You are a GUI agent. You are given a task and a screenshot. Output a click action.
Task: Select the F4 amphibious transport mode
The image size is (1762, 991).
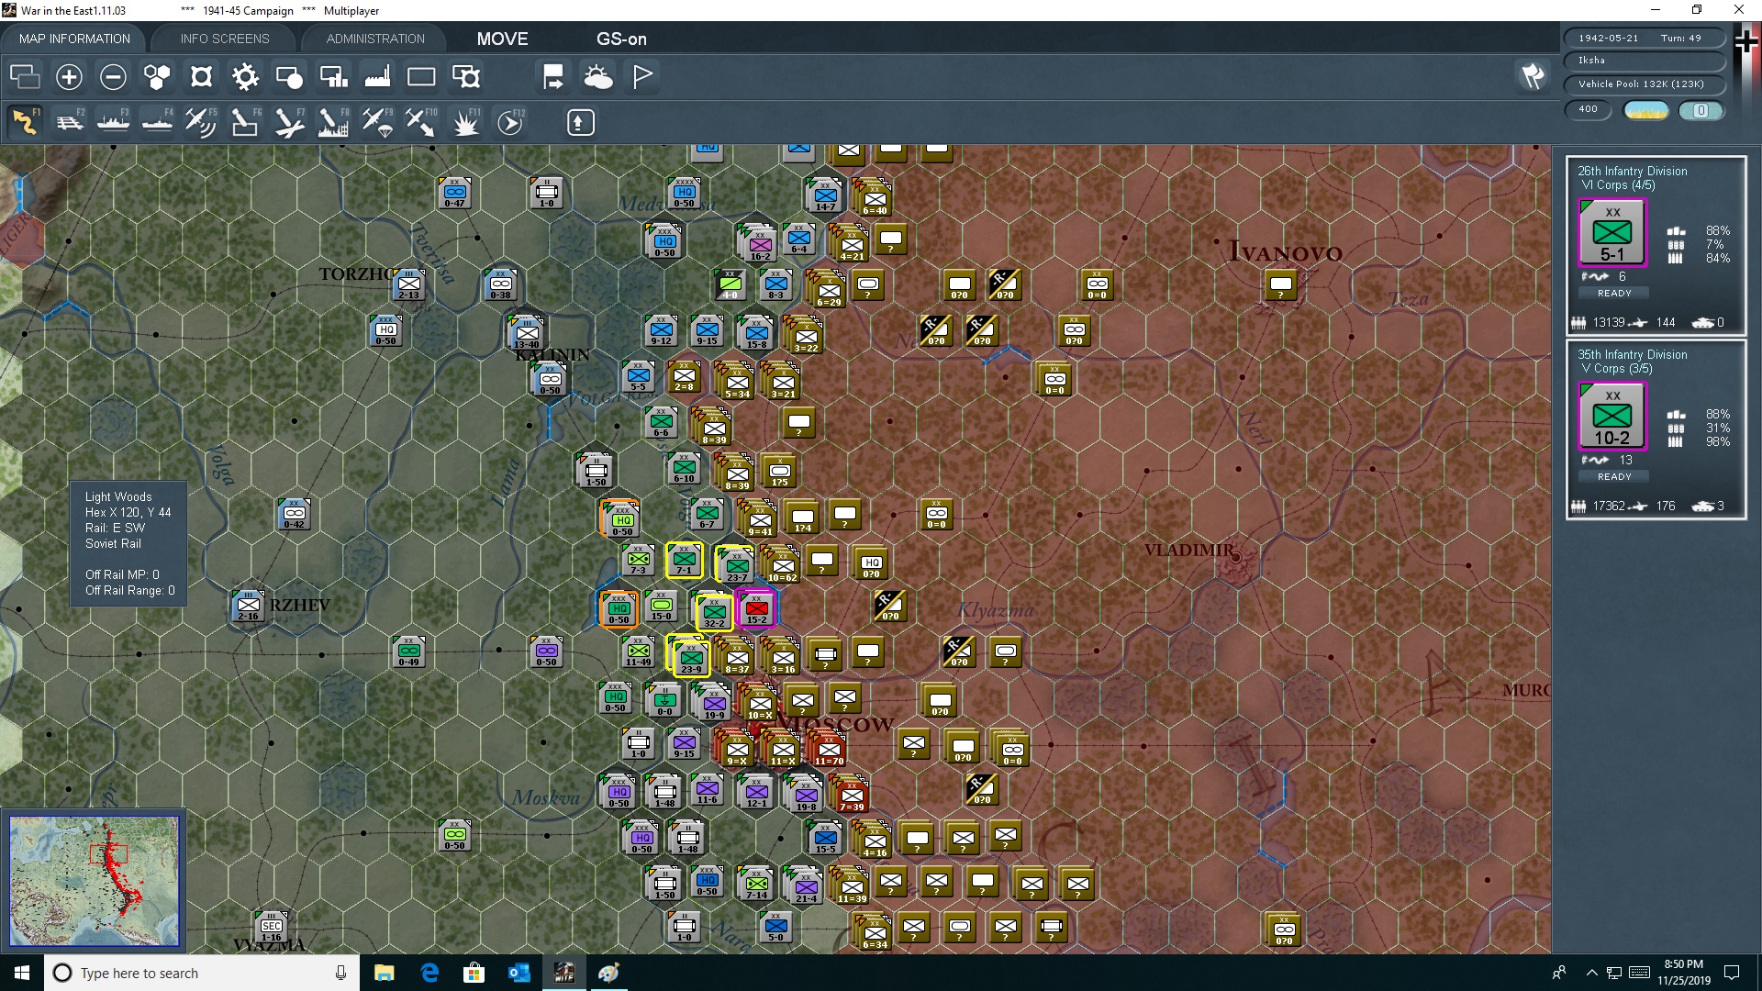(x=157, y=122)
